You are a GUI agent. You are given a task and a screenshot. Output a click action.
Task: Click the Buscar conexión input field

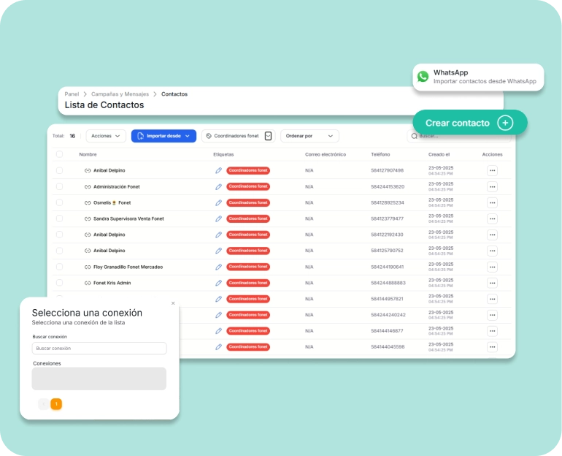99,349
